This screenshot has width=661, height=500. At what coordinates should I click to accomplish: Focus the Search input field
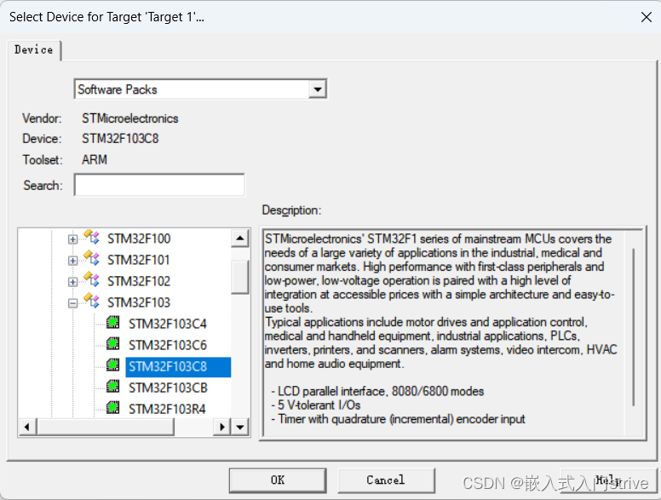pyautogui.click(x=159, y=185)
